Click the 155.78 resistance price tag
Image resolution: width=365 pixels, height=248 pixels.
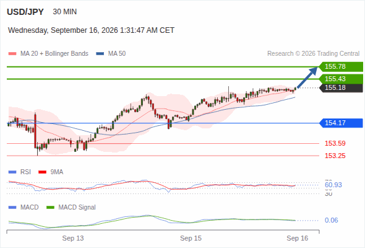click(x=341, y=67)
